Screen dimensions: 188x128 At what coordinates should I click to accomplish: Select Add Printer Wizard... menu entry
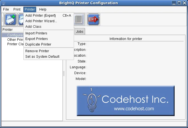49,21
